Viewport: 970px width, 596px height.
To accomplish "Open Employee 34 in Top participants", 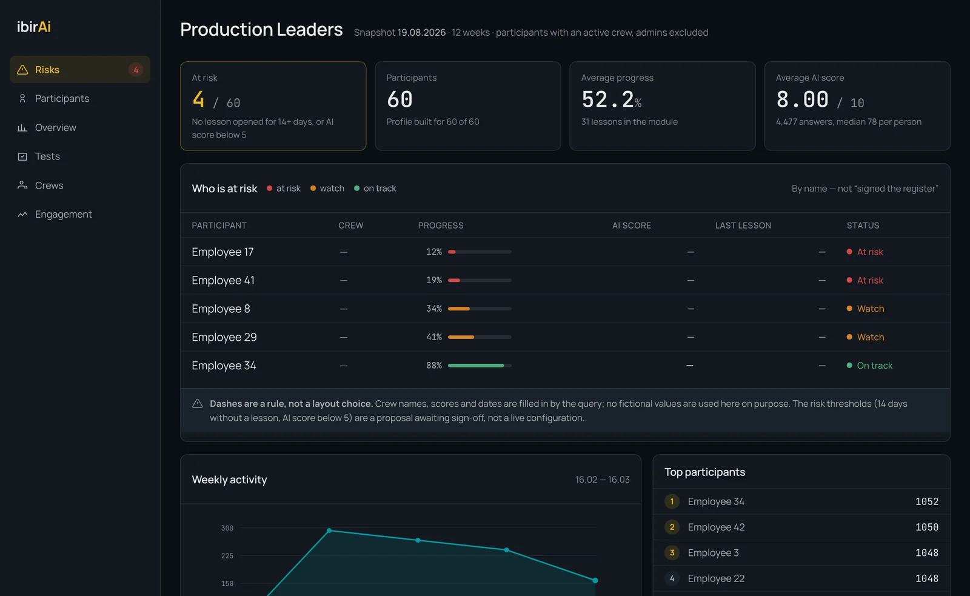I will [x=716, y=501].
